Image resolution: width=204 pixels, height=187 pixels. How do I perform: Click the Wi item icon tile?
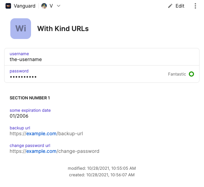21,29
